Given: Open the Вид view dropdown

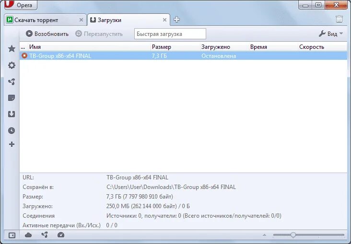Looking at the screenshot, I should pos(331,34).
